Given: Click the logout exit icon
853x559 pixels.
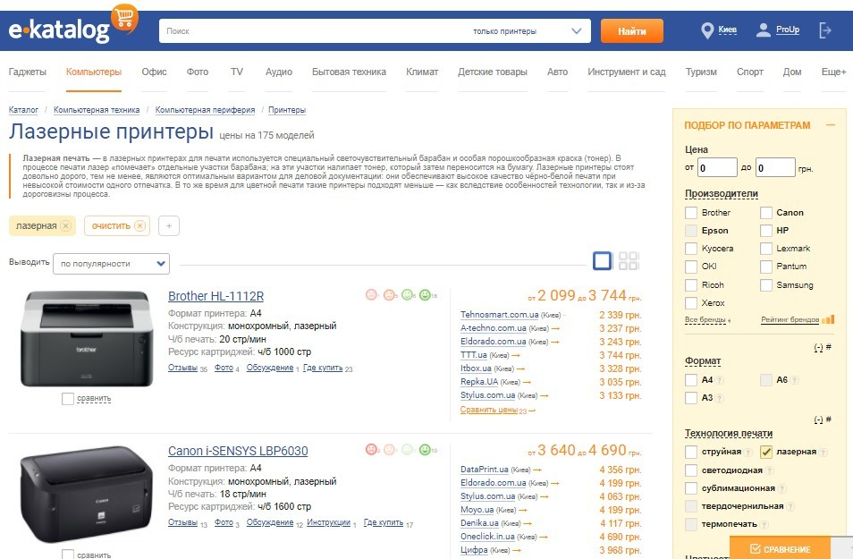Looking at the screenshot, I should 825,30.
